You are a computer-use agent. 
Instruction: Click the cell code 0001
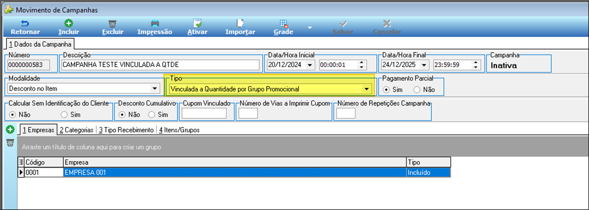(x=44, y=172)
